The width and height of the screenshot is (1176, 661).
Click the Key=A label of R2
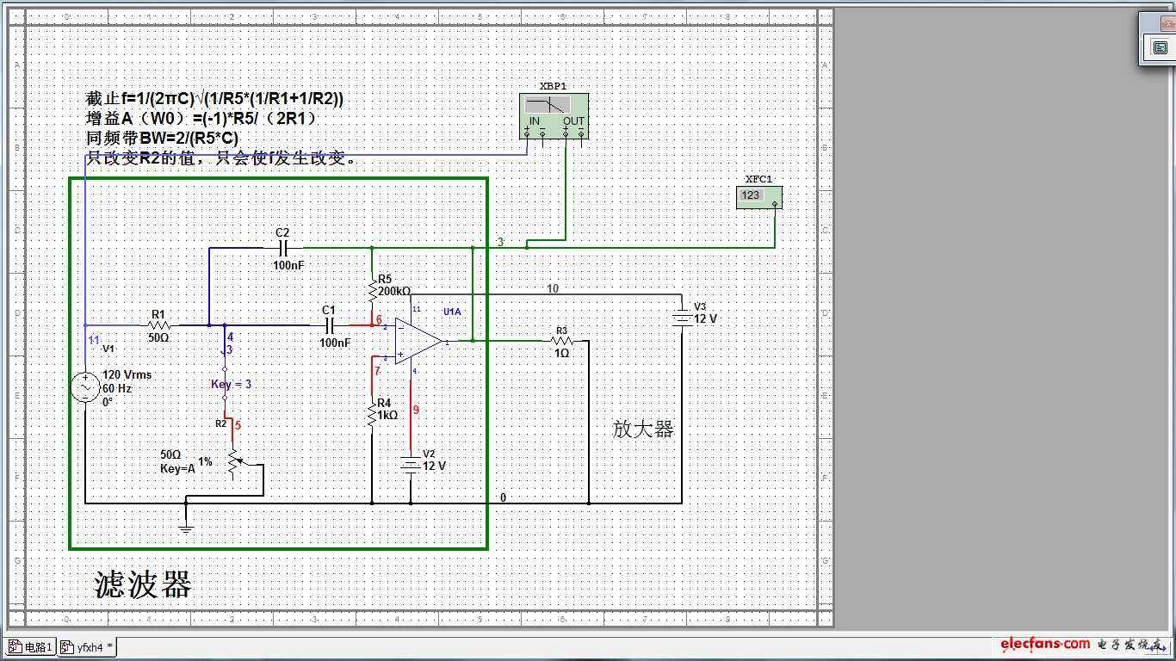[x=178, y=468]
